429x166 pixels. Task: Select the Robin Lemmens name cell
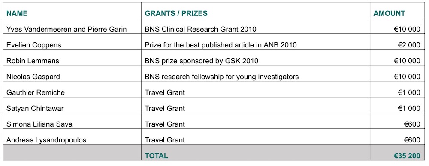click(x=72, y=58)
